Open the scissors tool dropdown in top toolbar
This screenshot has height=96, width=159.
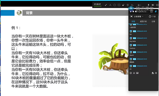point(139,5)
